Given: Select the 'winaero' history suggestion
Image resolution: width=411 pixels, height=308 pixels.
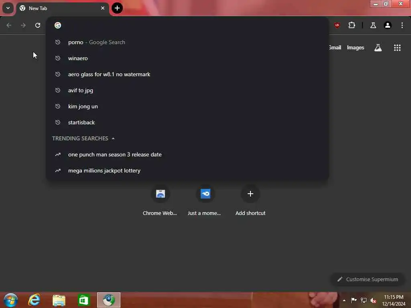Looking at the screenshot, I should click(x=187, y=58).
